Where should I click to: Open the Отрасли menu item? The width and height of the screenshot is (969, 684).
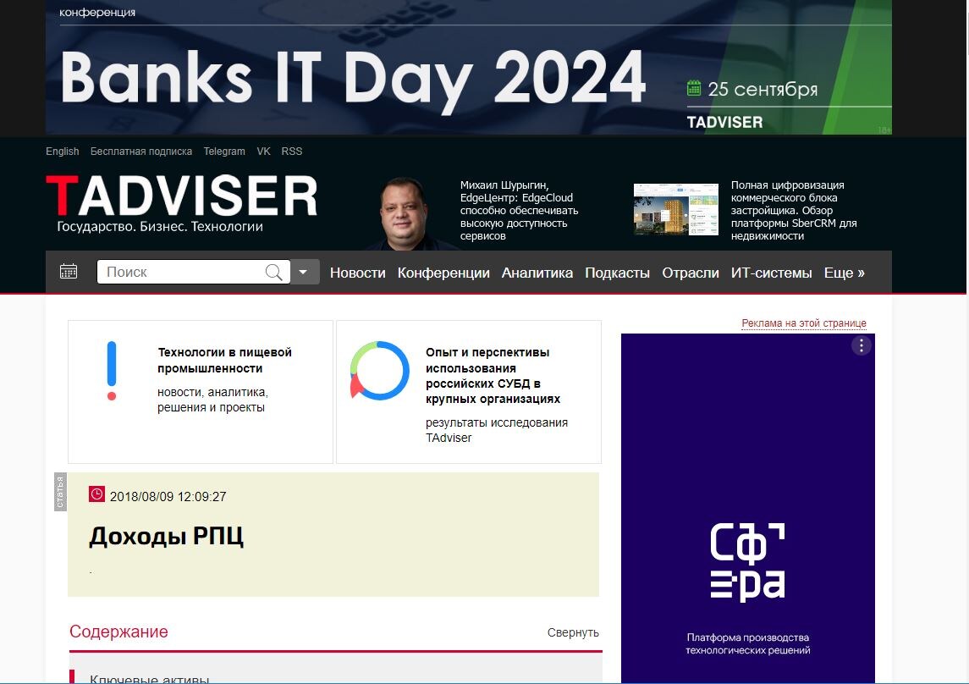(x=691, y=273)
